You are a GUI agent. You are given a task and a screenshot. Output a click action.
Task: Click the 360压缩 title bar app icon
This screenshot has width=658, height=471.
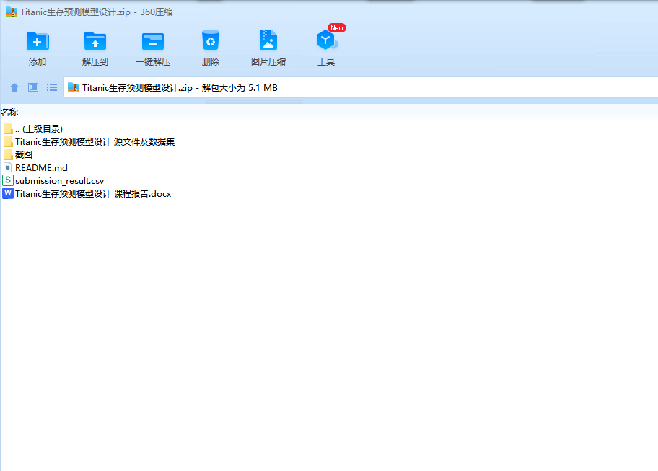click(x=12, y=12)
